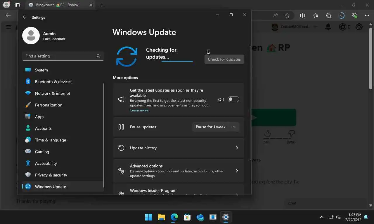
Task: Open System settings category
Action: pyautogui.click(x=63, y=70)
